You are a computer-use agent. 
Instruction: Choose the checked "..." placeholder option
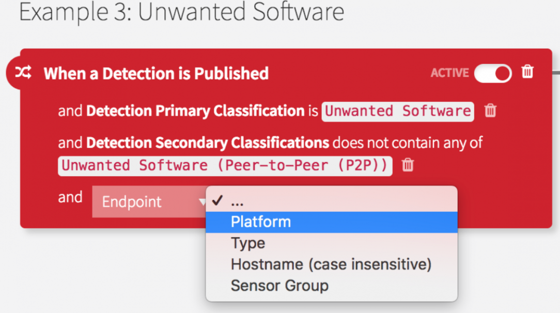238,201
